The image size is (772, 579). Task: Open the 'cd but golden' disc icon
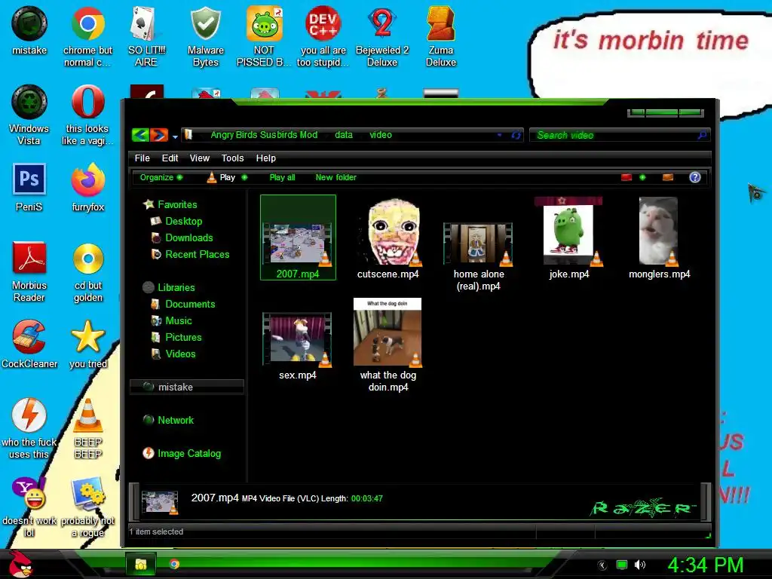[x=87, y=271]
